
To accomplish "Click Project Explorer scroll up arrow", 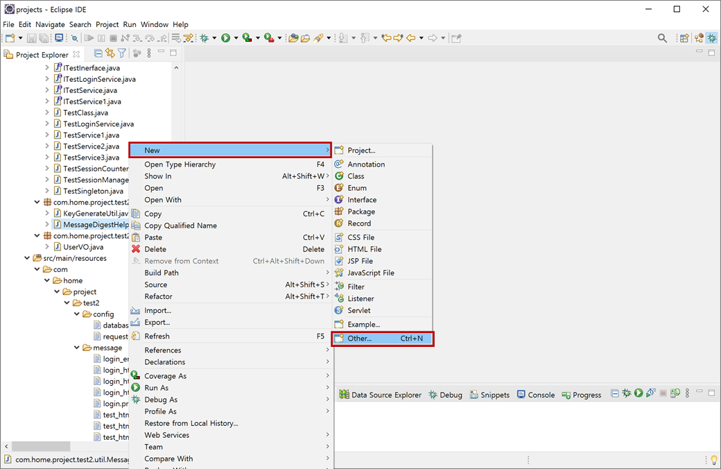I will coord(176,68).
